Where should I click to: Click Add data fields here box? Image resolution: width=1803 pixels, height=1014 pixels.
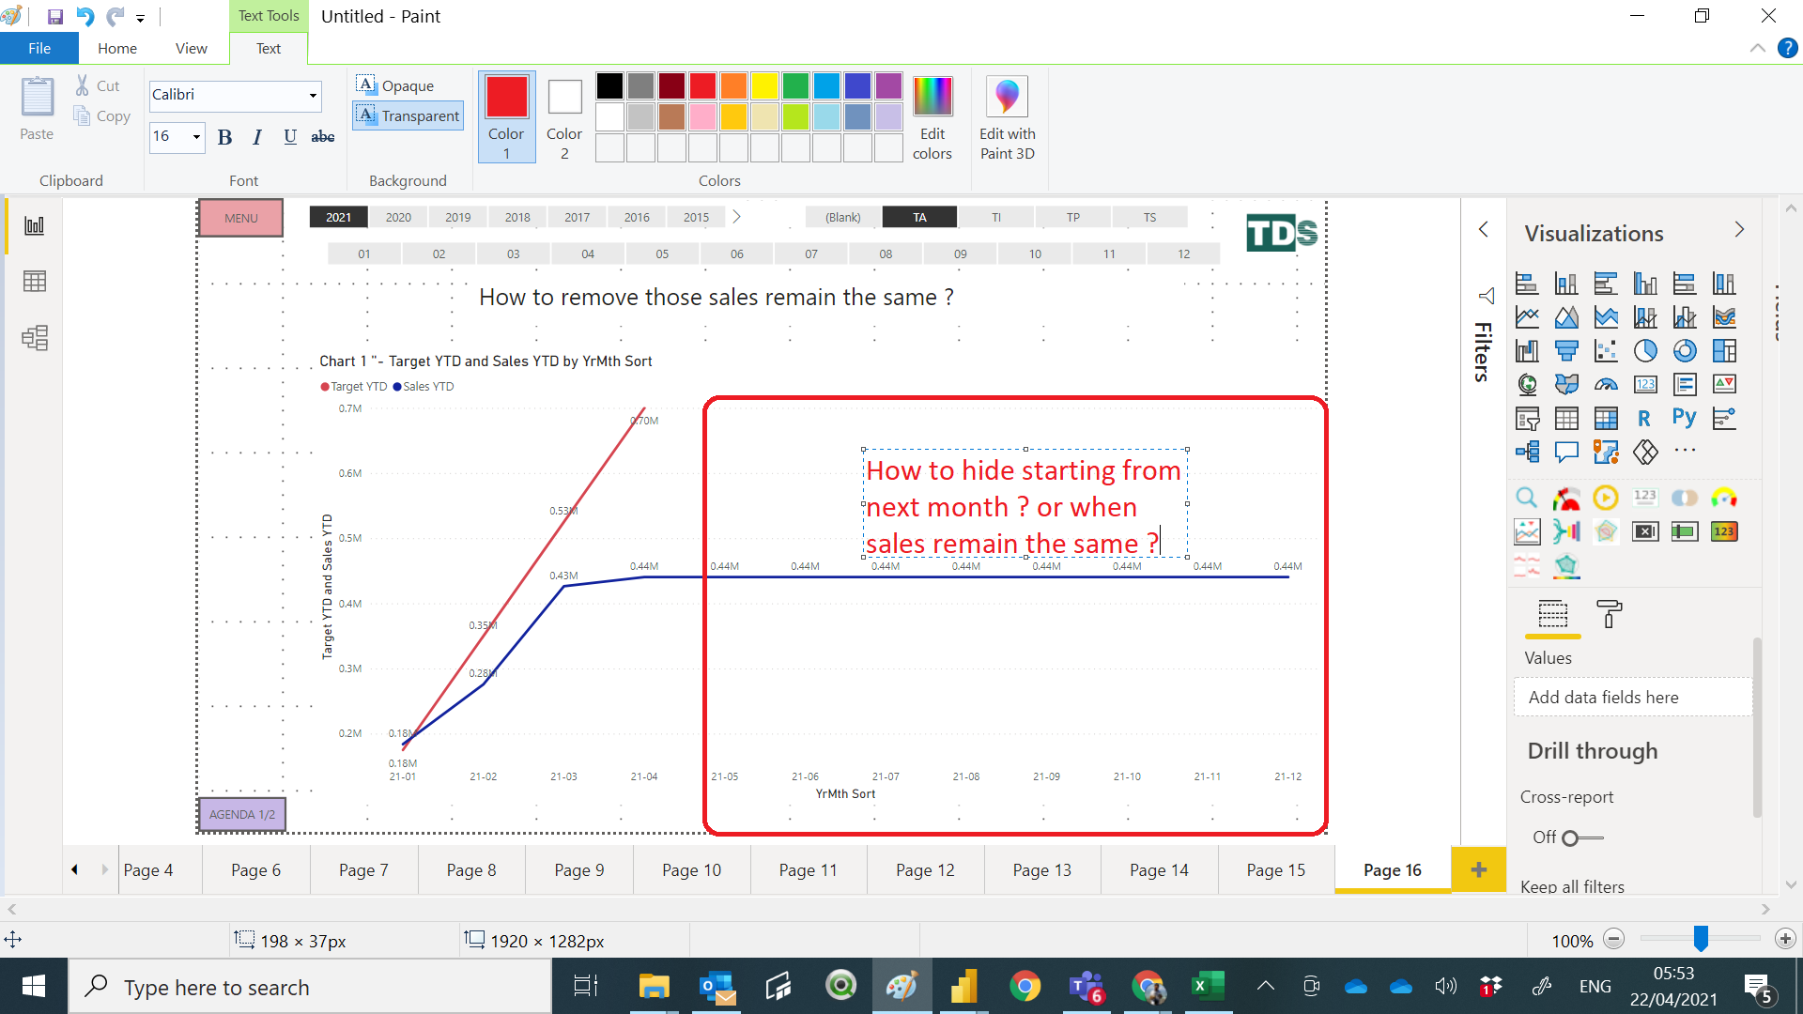(x=1632, y=697)
